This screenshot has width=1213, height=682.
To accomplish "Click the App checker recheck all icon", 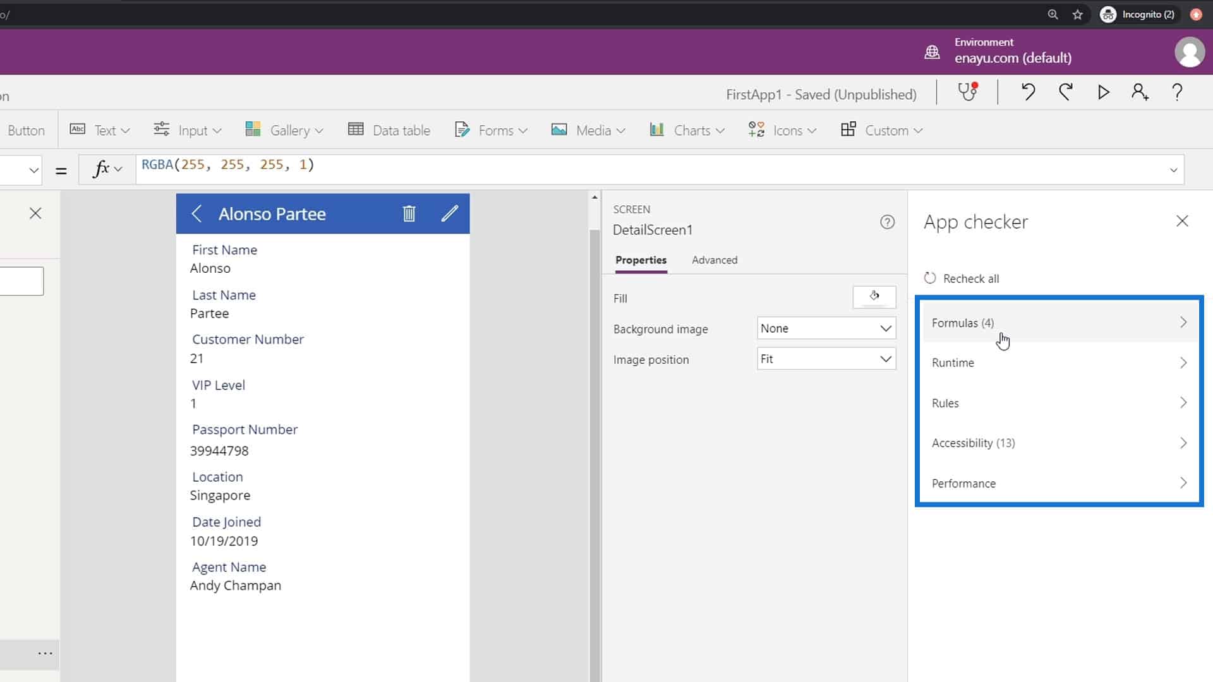I will coord(930,278).
